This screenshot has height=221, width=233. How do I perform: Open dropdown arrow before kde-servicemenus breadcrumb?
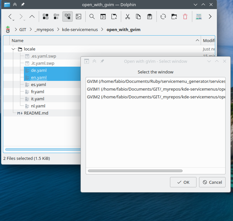58,30
